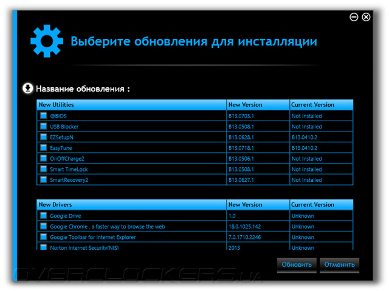Check the OnOffCharge2 checkbox

click(x=44, y=158)
